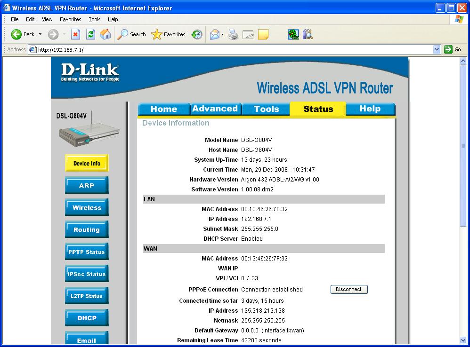
Task: Open the Tools menu
Action: (94, 19)
